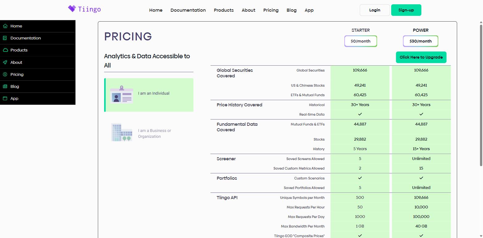Go to App text in the sidebar
483x238 pixels.
click(14, 99)
